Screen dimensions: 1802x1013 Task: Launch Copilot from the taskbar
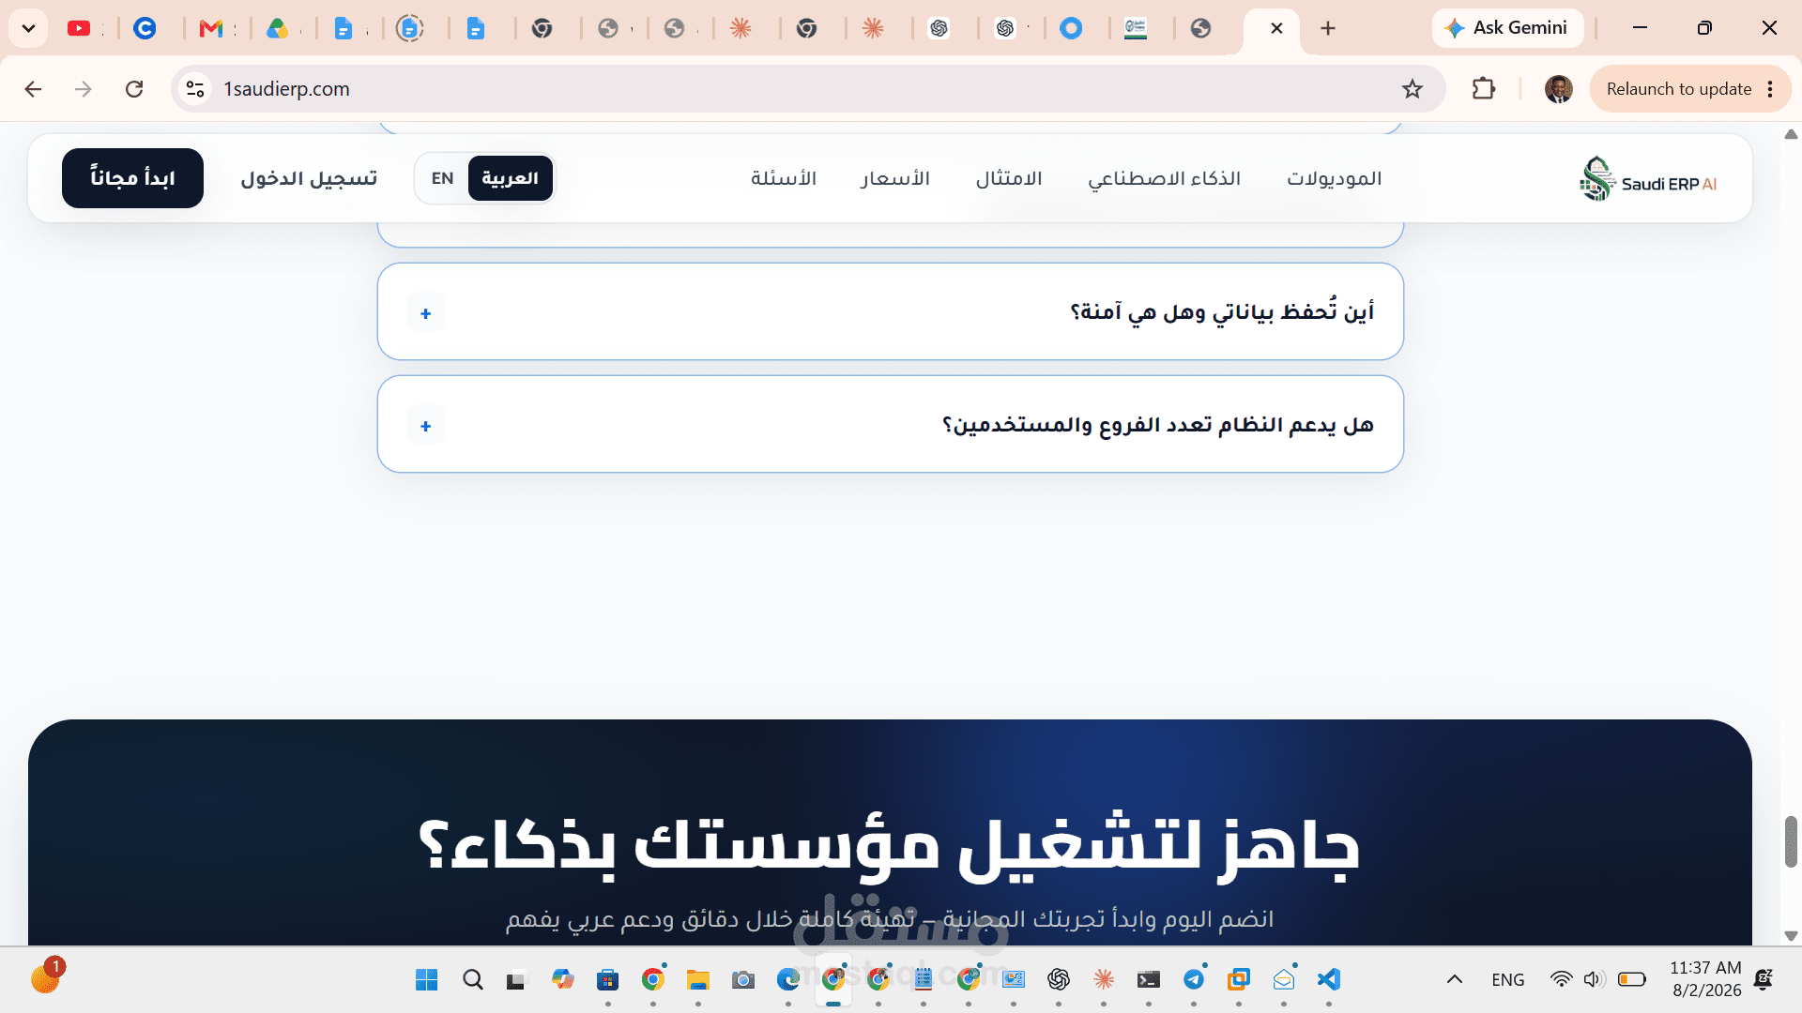[562, 980]
